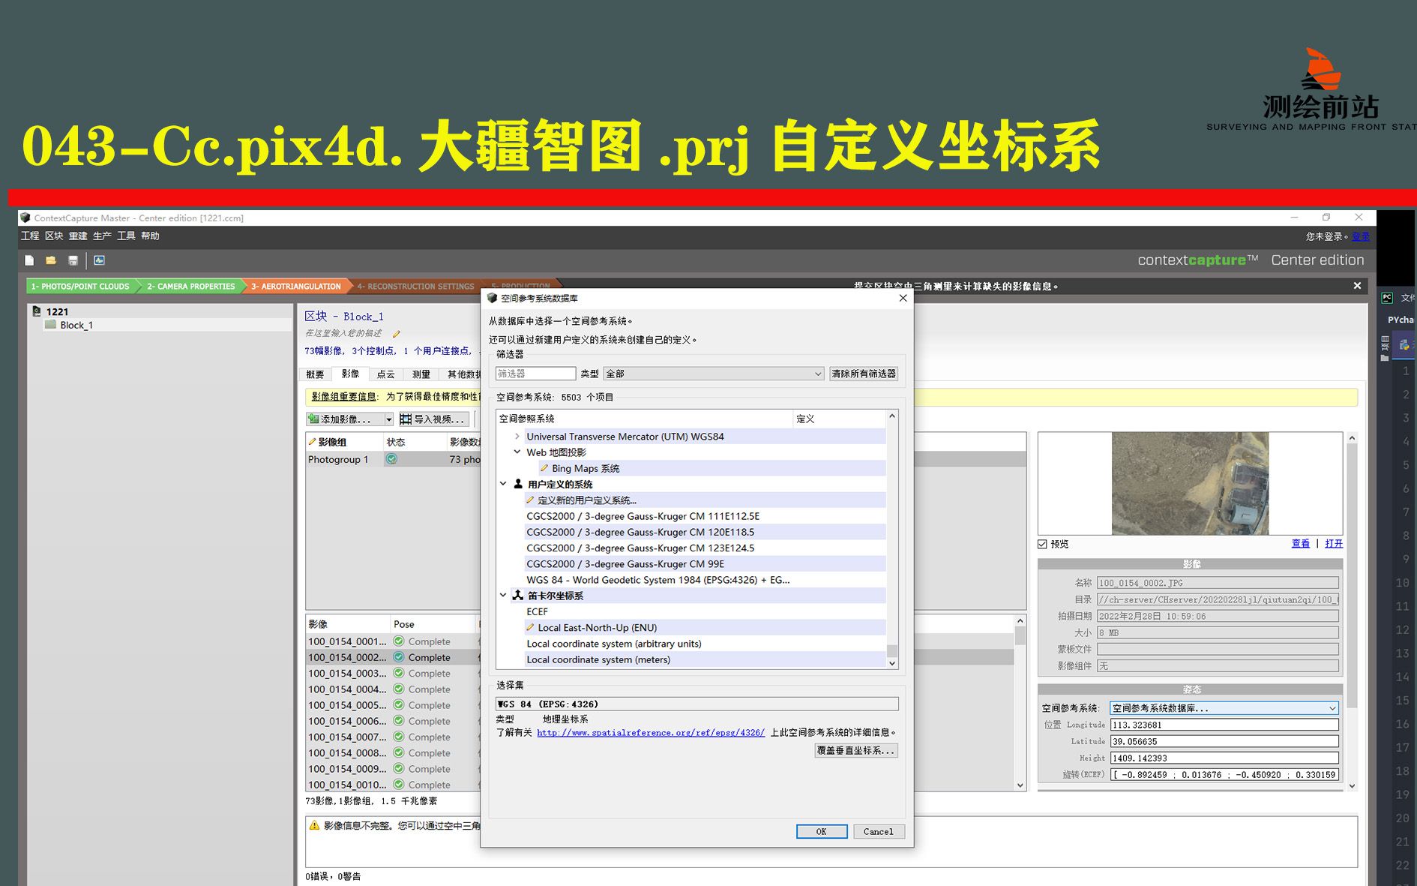1417x886 pixels.
Task: Expand Universal Transverse Mercator WGS84 node
Action: (517, 436)
